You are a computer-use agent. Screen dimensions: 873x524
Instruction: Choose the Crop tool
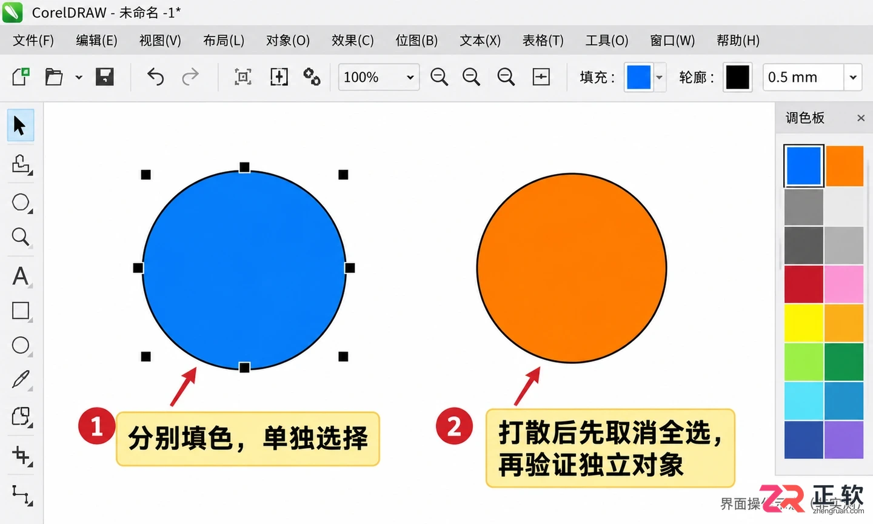click(x=22, y=455)
